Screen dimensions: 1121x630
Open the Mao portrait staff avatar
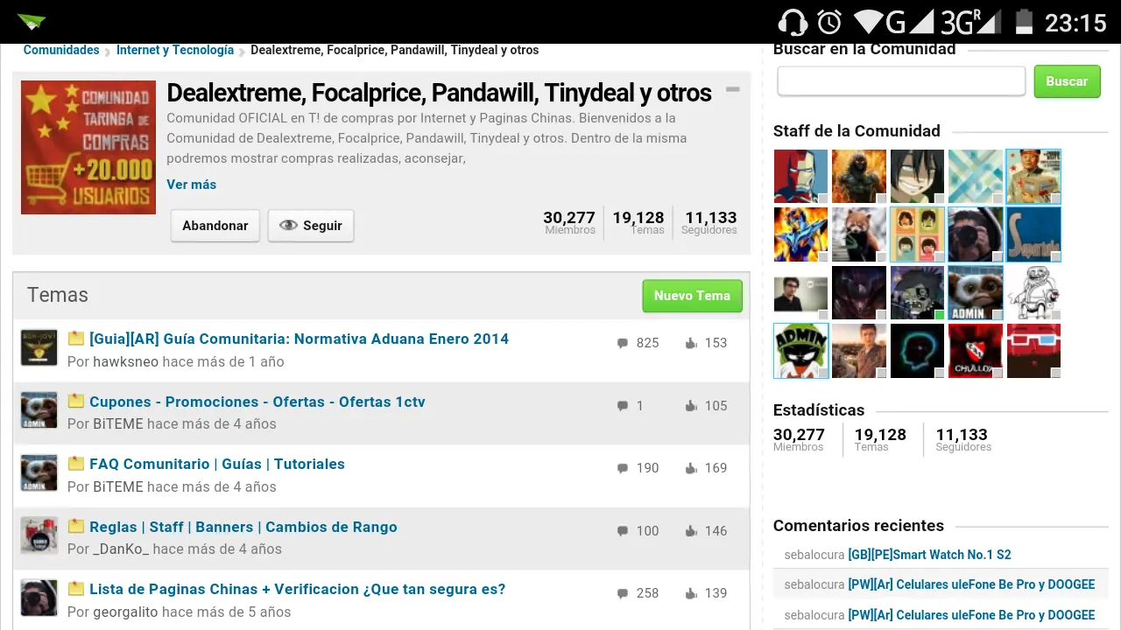pos(1033,176)
